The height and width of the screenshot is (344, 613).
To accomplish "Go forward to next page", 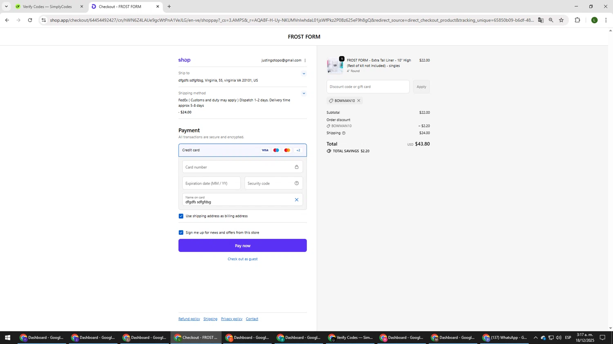I will (18, 20).
